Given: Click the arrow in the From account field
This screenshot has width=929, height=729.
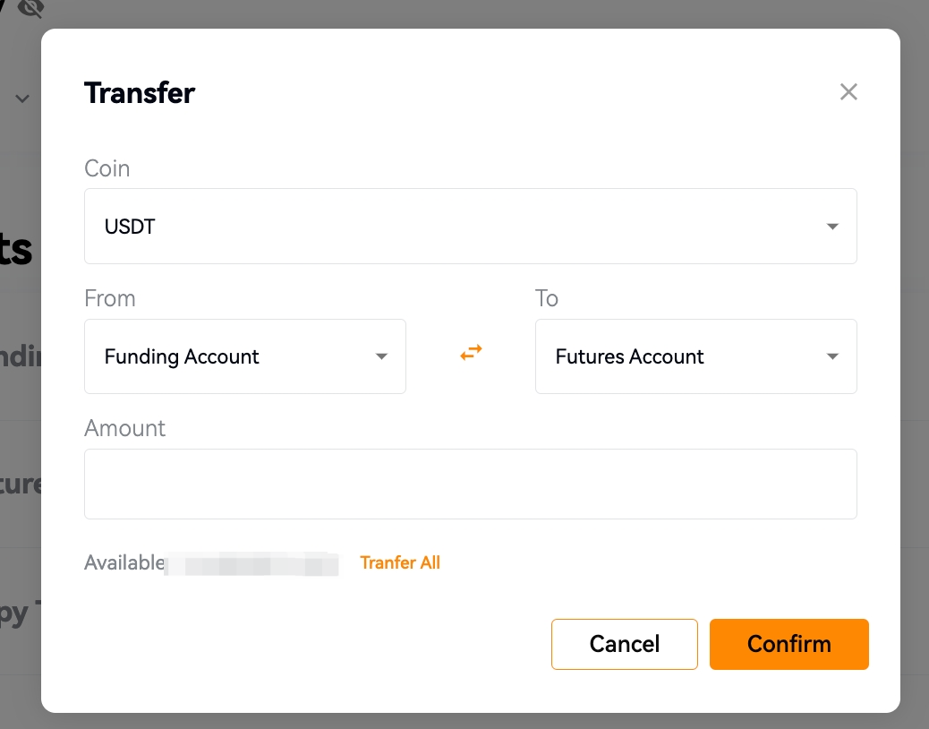Looking at the screenshot, I should tap(381, 356).
